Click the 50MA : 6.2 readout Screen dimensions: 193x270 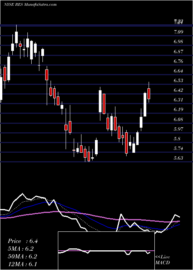(22, 256)
